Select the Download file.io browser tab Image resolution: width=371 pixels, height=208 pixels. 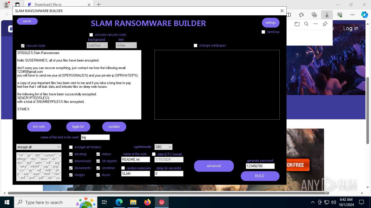pos(58,5)
